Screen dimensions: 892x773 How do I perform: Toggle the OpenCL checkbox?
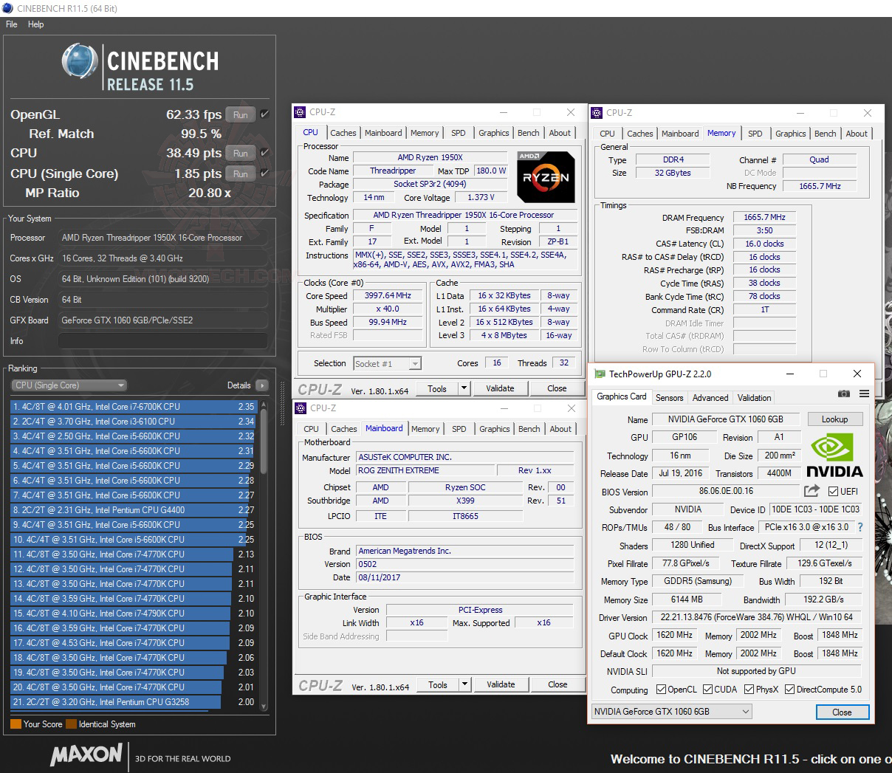point(661,690)
